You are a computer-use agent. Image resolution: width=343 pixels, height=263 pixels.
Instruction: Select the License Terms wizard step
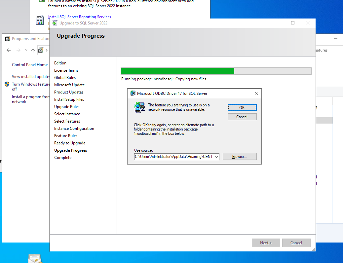click(66, 70)
